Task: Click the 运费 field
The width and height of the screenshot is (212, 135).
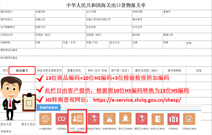Action: (147, 45)
